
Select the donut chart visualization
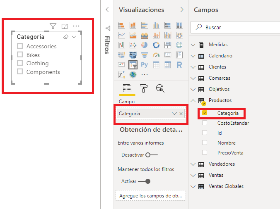tap(156, 45)
